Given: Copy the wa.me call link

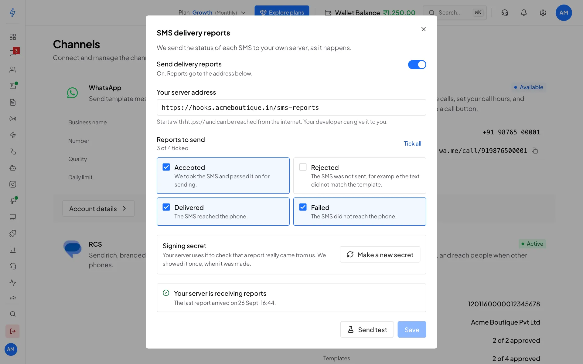Looking at the screenshot, I should tap(535, 151).
